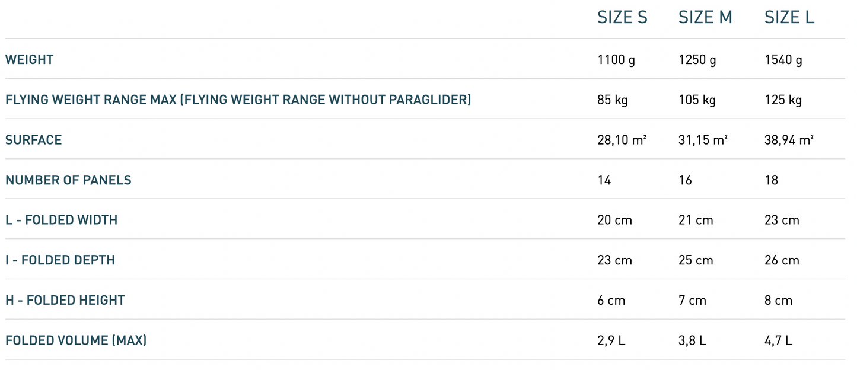Click the 1540 g weight value
Viewport: 857px width, 370px height.
coord(783,60)
